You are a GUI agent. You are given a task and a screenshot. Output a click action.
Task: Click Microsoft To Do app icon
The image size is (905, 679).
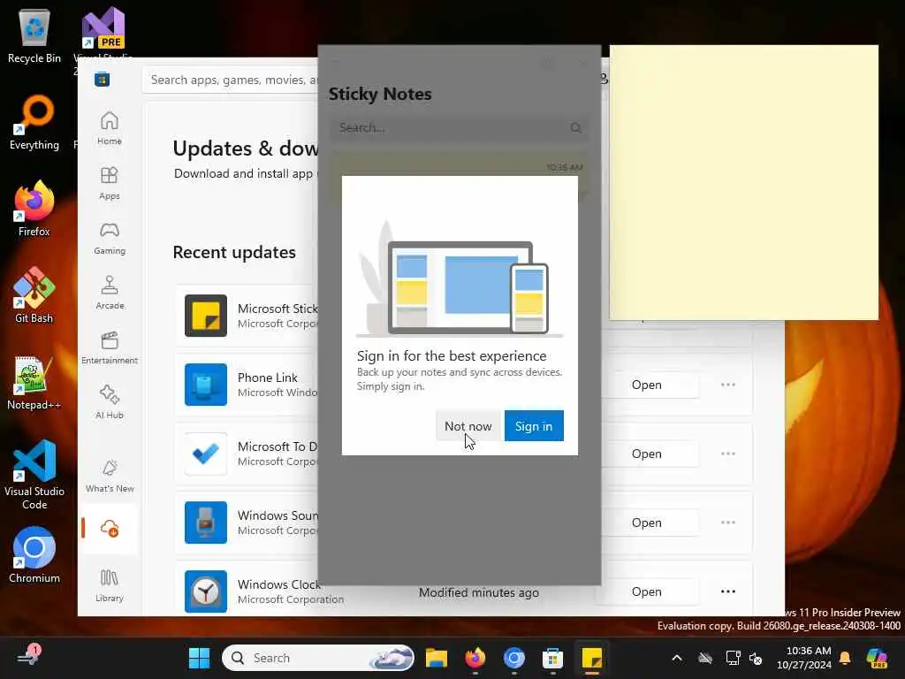205,454
